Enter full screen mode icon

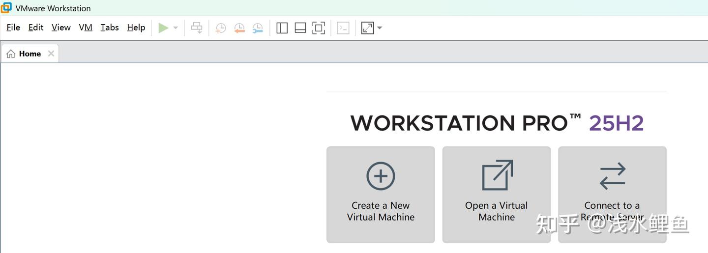pyautogui.click(x=319, y=28)
